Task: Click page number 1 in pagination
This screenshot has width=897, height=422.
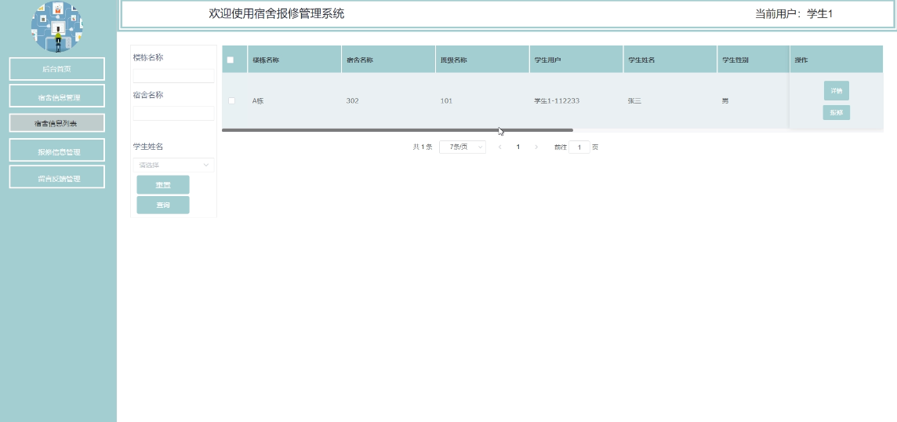Action: click(x=518, y=147)
